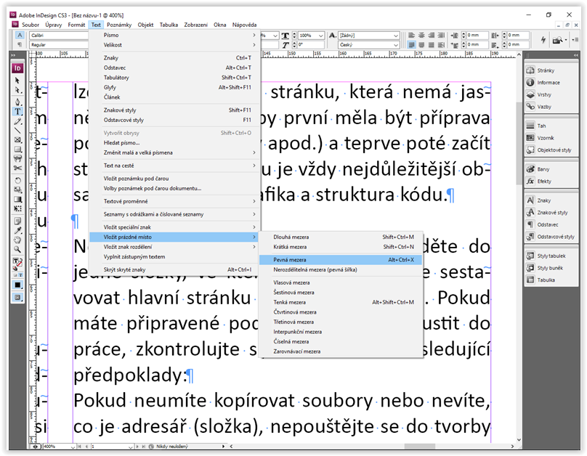Select Vyplnit zástupným textem
Screen dimensions: 587x456
coord(174,256)
